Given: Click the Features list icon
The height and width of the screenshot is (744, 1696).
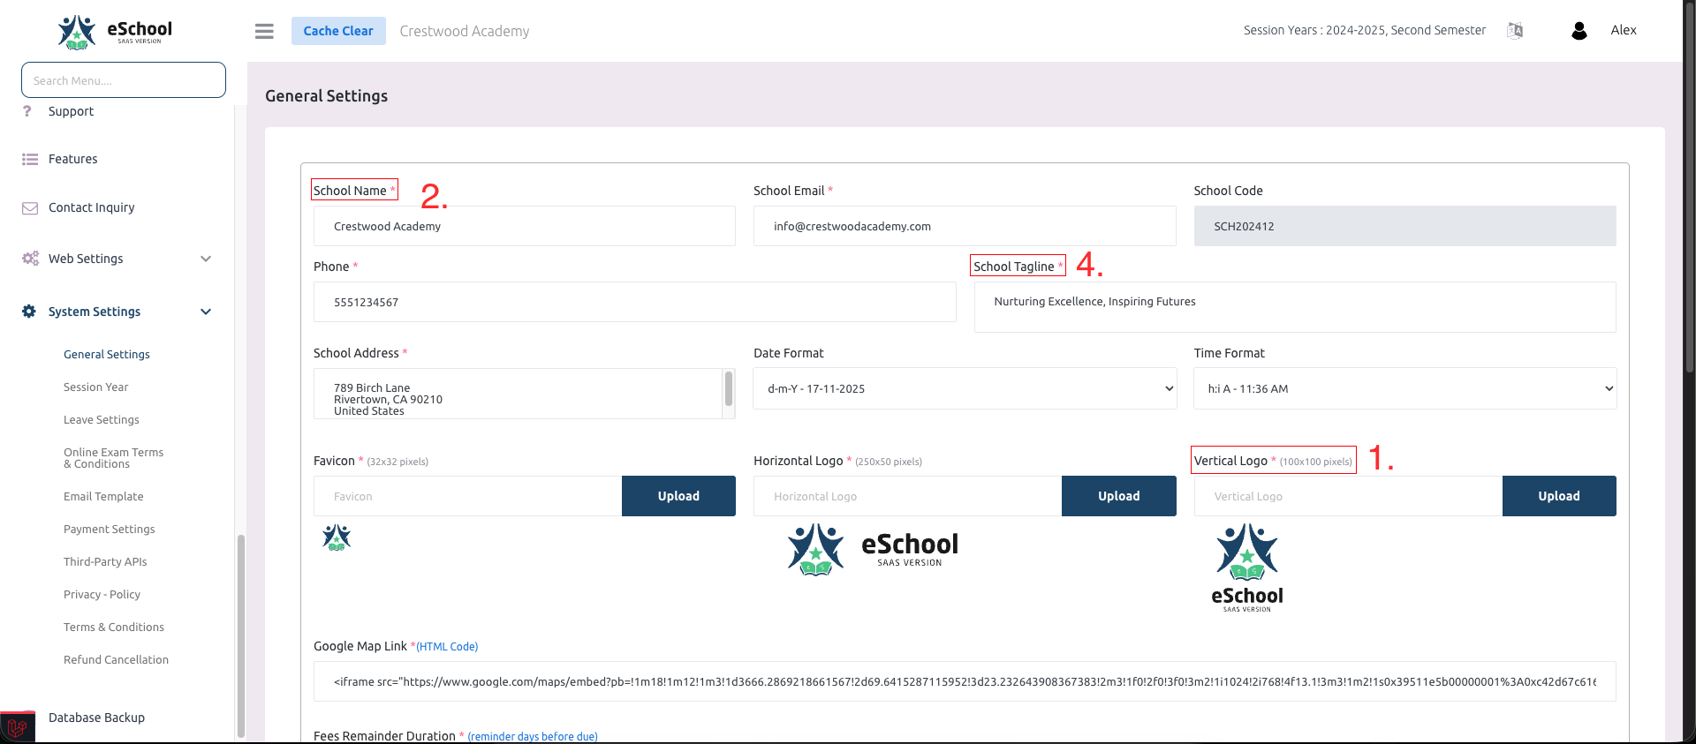Looking at the screenshot, I should click(30, 160).
